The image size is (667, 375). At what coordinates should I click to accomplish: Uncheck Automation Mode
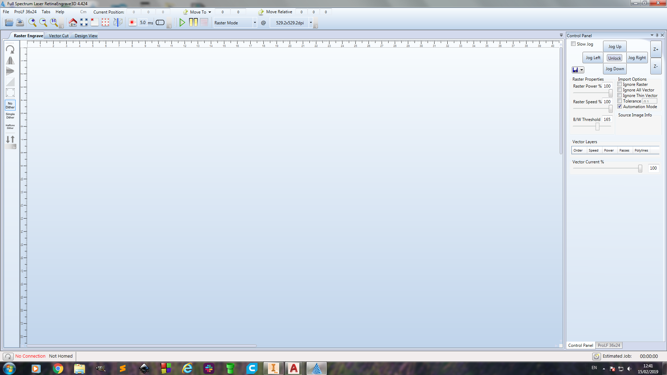tap(620, 106)
